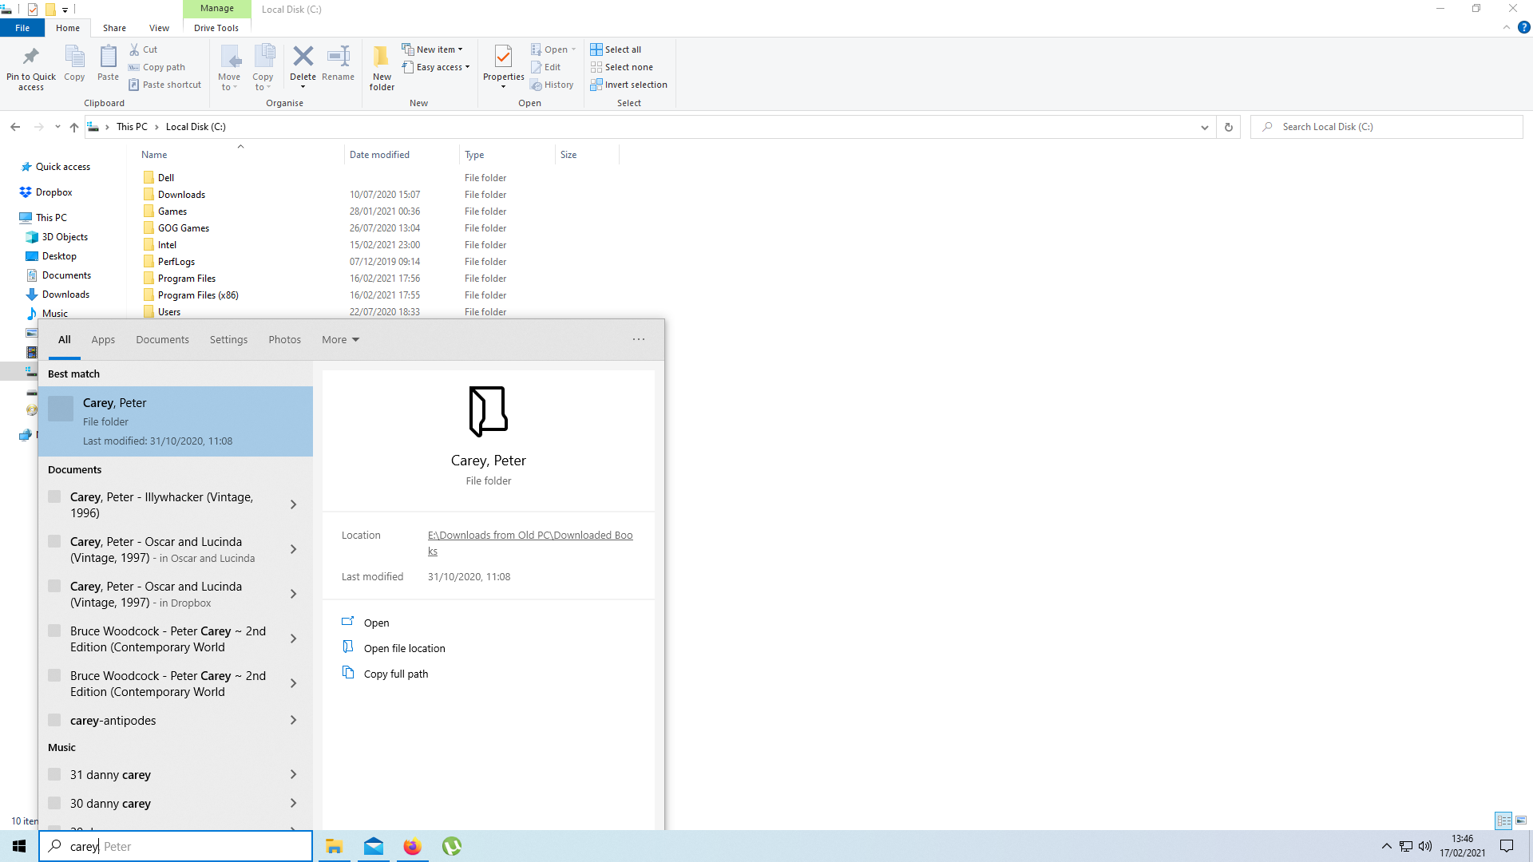This screenshot has width=1533, height=862.
Task: Create a New folder from ribbon
Action: click(382, 68)
